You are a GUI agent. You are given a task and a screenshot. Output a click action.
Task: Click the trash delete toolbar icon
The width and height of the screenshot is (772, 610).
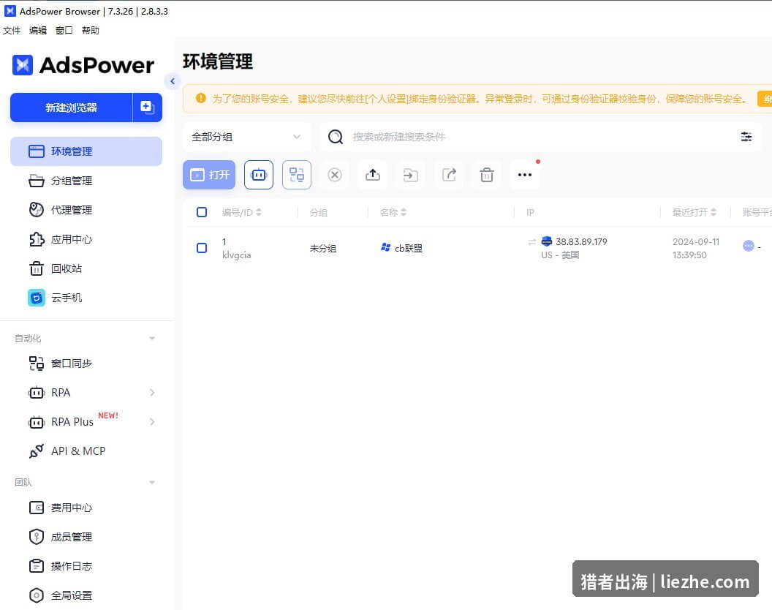487,175
